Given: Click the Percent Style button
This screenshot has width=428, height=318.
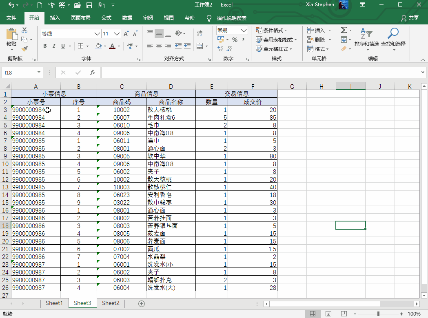Looking at the screenshot, I should (x=235, y=40).
